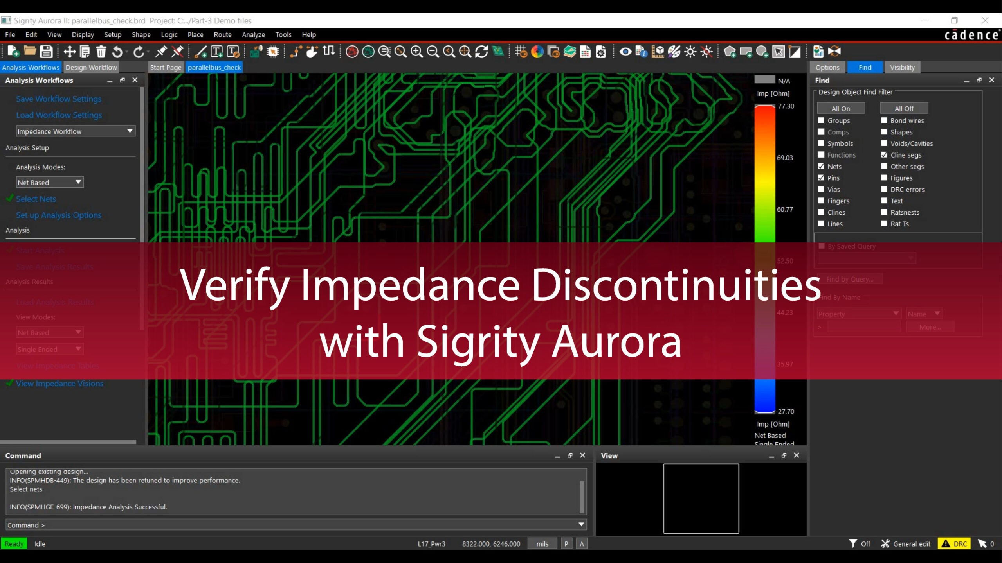1002x563 pixels.
Task: Select the Move tool with four arrows
Action: coord(69,51)
